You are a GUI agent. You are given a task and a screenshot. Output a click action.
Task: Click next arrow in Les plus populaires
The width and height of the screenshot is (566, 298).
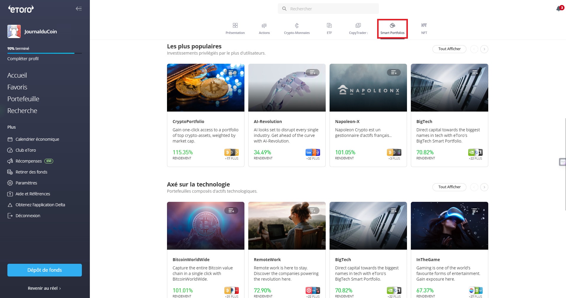(x=484, y=49)
